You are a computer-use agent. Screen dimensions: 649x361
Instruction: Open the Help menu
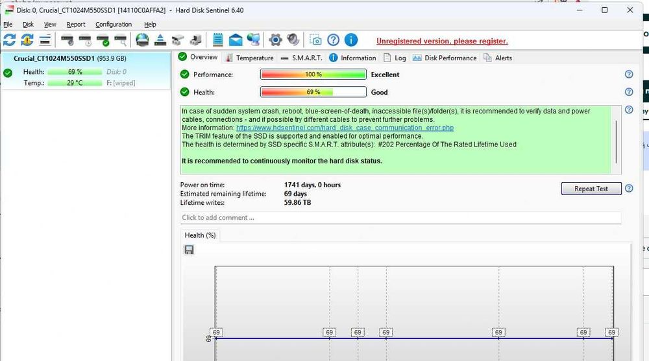point(150,25)
